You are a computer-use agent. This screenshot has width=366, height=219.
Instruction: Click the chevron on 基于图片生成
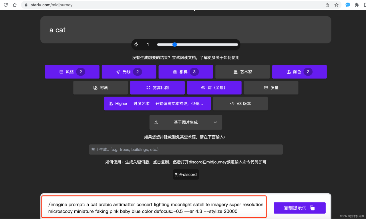(215, 122)
